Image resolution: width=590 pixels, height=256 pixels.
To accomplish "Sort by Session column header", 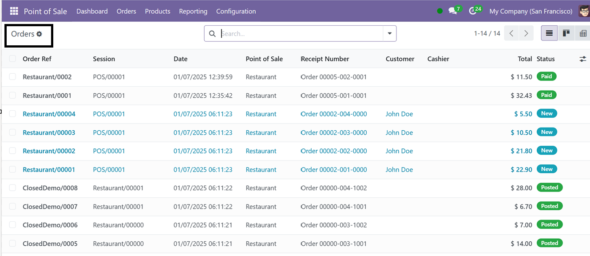I will (x=104, y=59).
